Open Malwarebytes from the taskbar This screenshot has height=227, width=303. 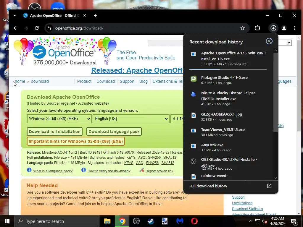tap(180, 221)
